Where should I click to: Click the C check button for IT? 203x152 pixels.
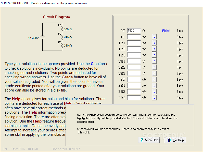click(154, 37)
